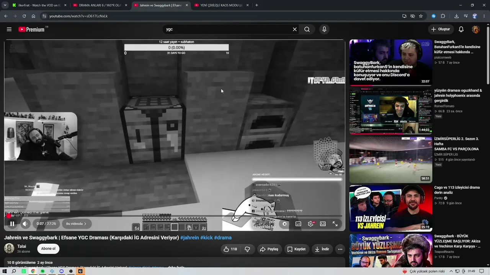Select the Jahrein ve Swaggybark tab
Image resolution: width=490 pixels, height=275 pixels.
tap(161, 5)
